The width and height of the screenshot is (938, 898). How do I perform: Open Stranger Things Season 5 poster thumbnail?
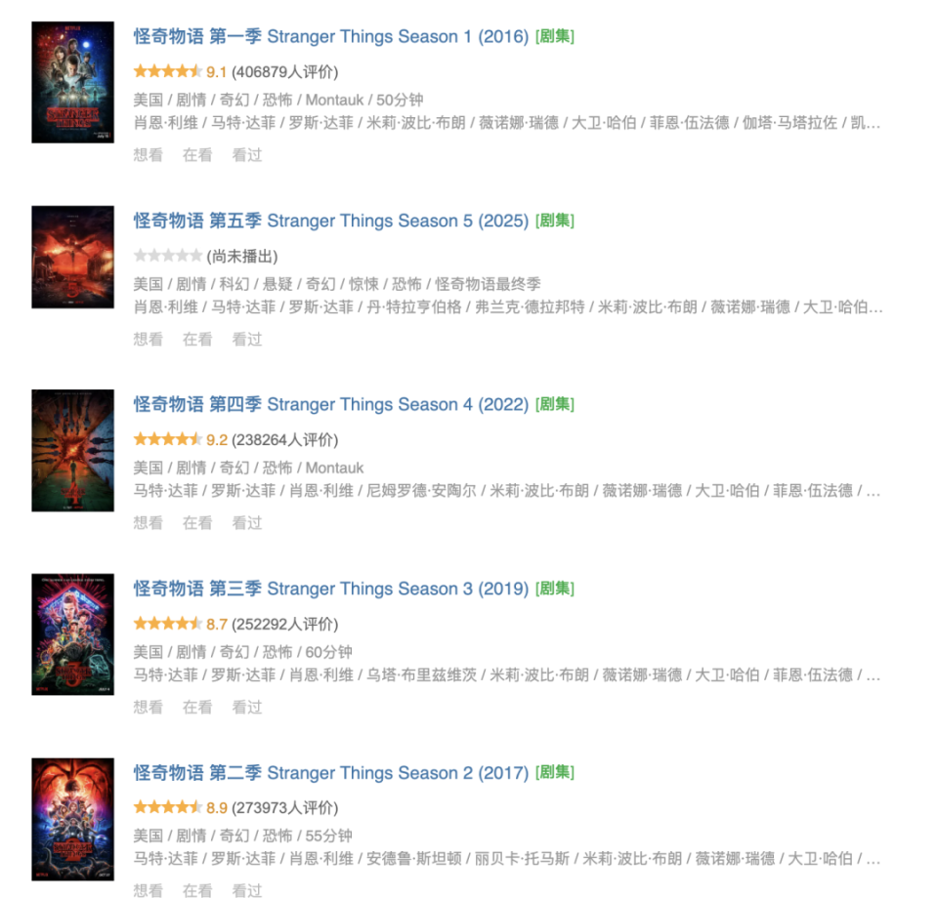(x=73, y=257)
